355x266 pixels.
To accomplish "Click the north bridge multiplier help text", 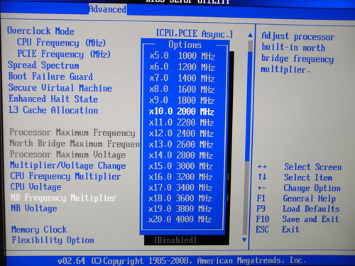I will (297, 53).
